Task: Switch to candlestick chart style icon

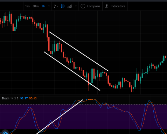Action: [63, 6]
